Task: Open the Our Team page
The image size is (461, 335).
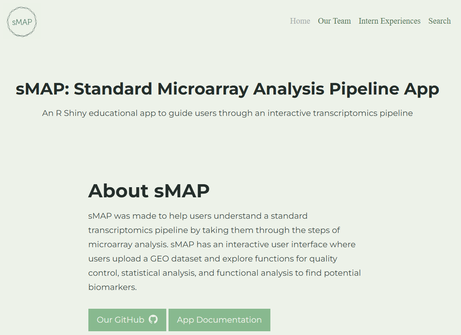Action: (x=334, y=21)
